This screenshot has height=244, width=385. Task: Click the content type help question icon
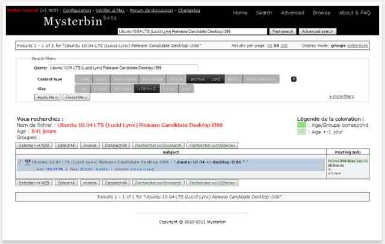(x=294, y=79)
